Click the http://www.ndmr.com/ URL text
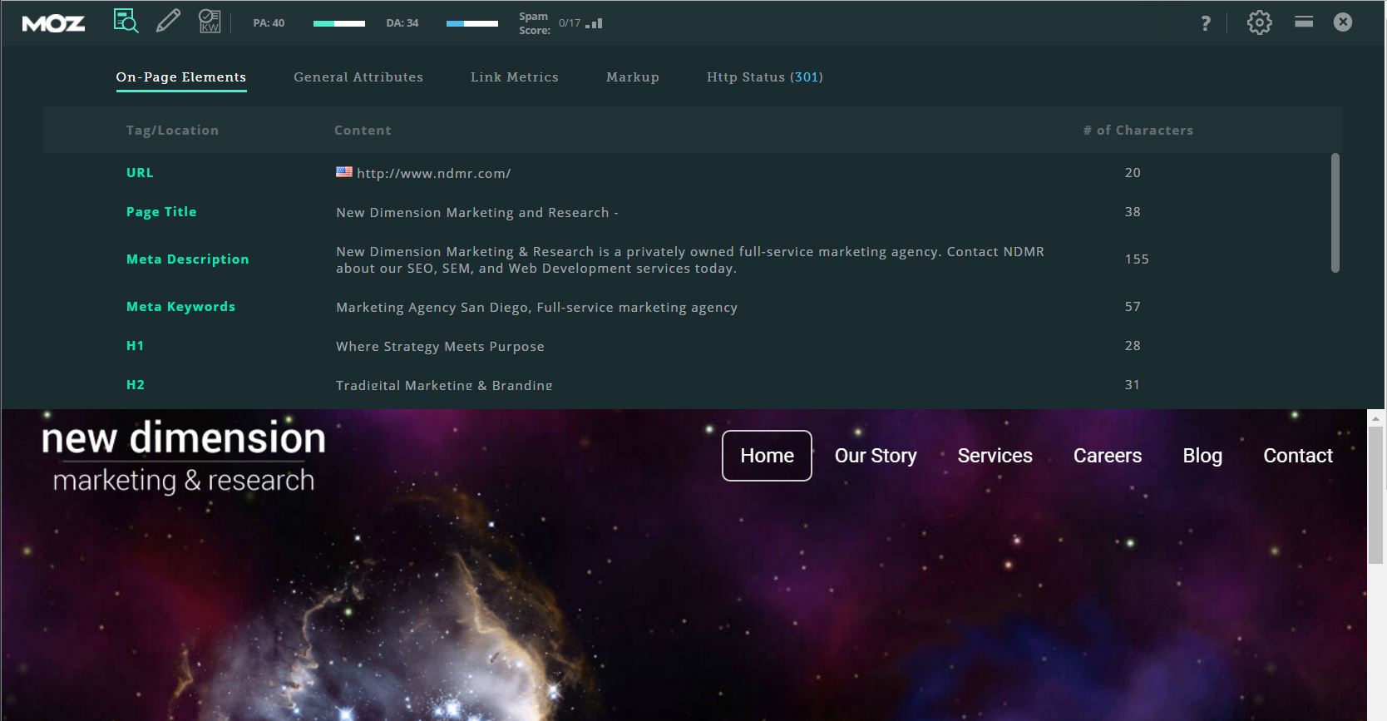The height and width of the screenshot is (721, 1387). point(434,173)
